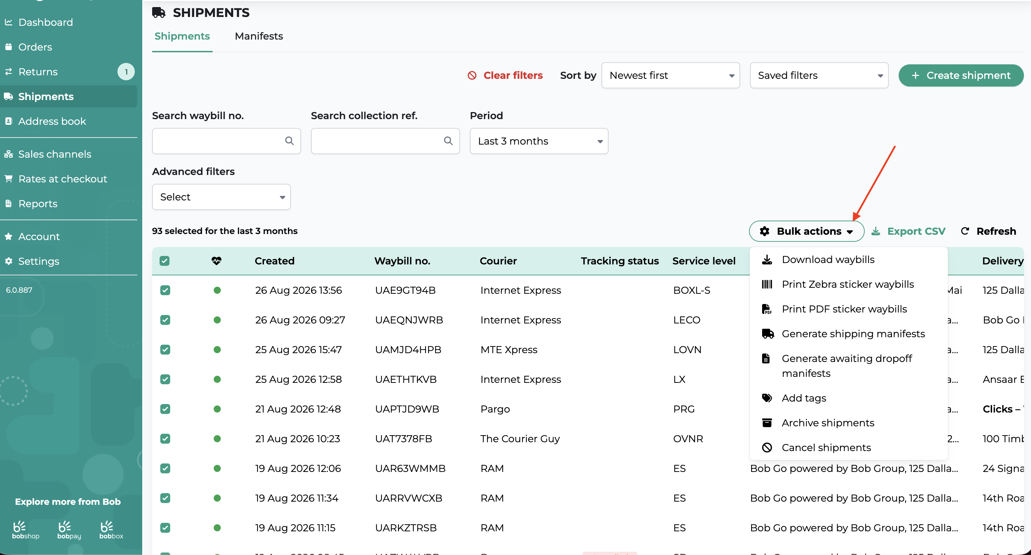
Task: Choose Print Zebra sticker waybills
Action: (x=848, y=284)
